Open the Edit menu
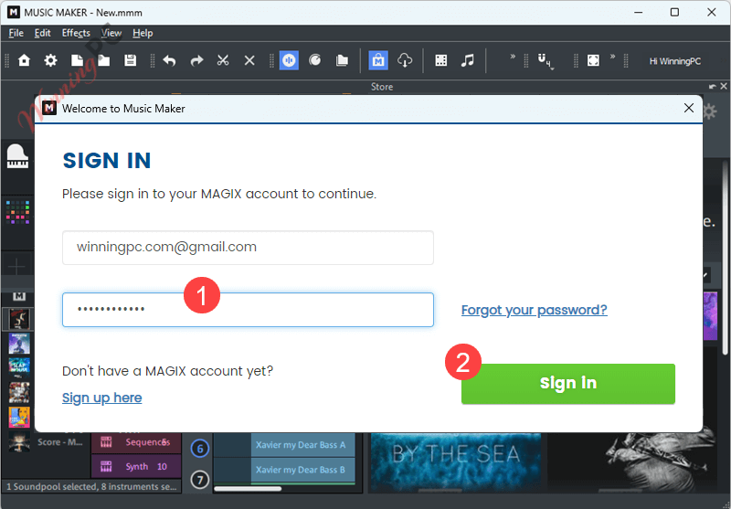This screenshot has height=509, width=731. tap(42, 33)
